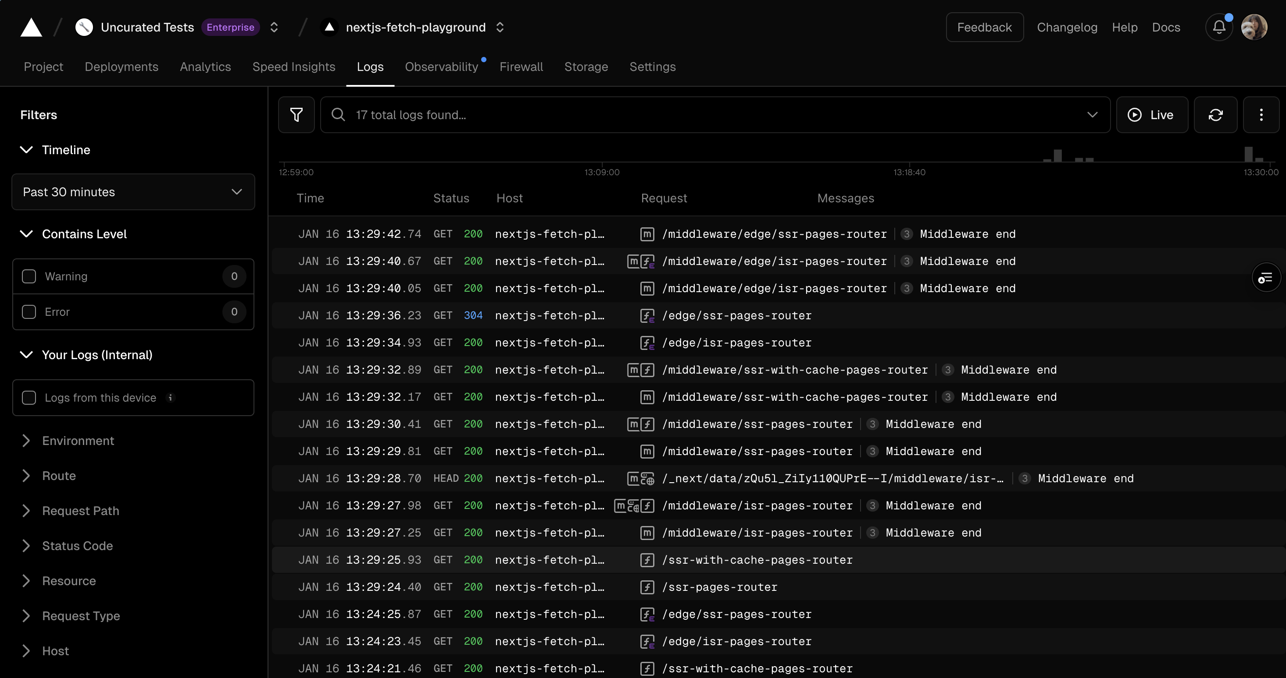Click edge function icon on 13:29:34.93 row
The height and width of the screenshot is (678, 1286).
click(647, 343)
